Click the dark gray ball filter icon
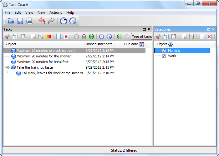 click(84, 37)
